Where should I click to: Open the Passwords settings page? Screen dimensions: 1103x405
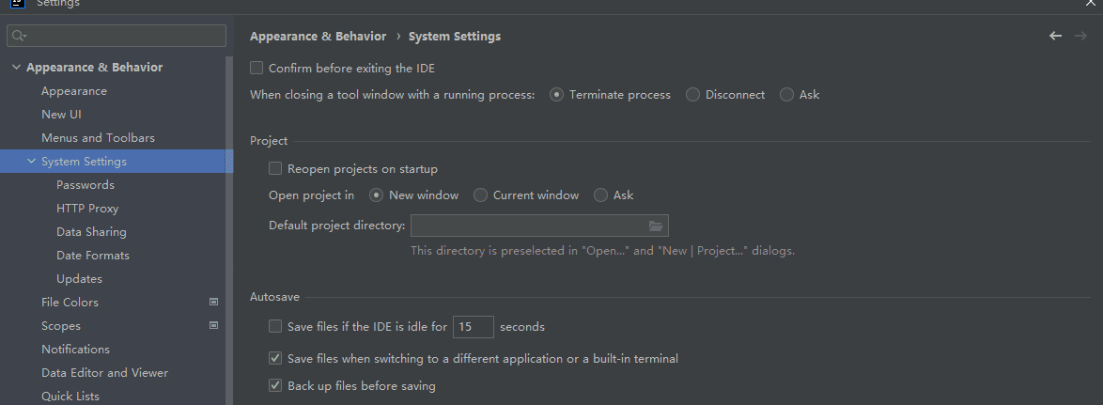pos(85,185)
